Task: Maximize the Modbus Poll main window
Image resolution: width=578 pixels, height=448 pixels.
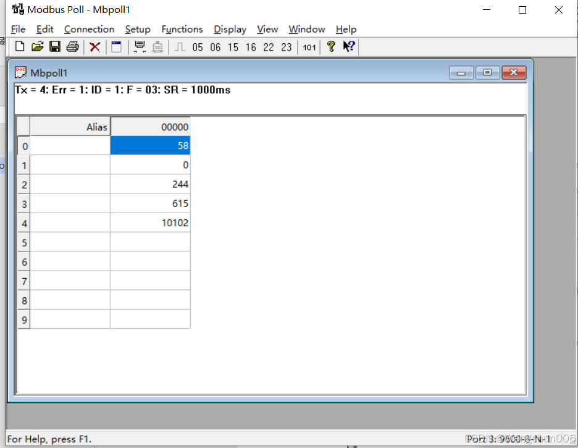Action: (522, 10)
